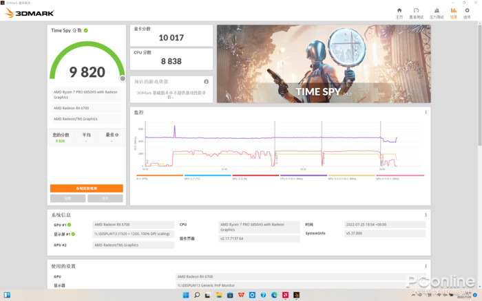
Task: Toggle the pink GPU clock legend
Action: pyautogui.click(x=400, y=177)
